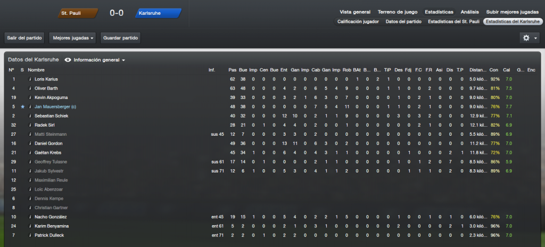
Task: Open info icon for Sebastian Schiek
Action: (x=30, y=116)
